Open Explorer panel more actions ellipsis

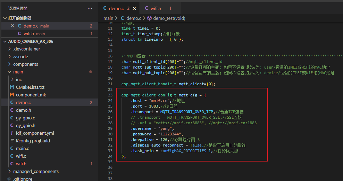coord(90,8)
